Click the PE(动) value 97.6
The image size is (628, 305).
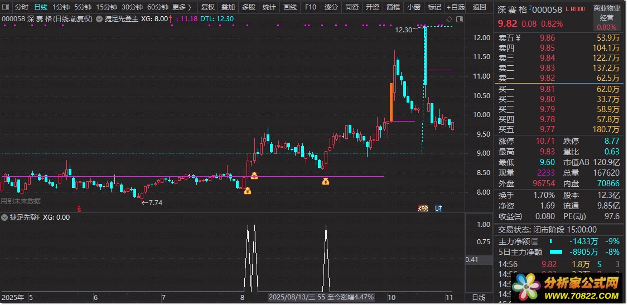[611, 216]
